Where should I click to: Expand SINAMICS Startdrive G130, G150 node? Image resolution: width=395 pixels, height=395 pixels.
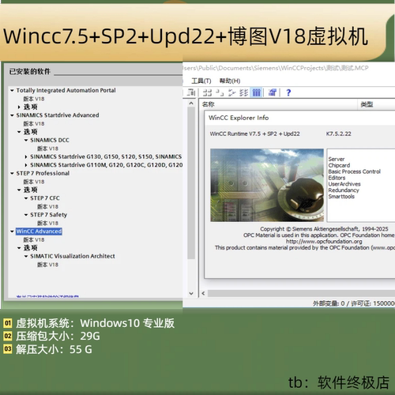(26, 156)
